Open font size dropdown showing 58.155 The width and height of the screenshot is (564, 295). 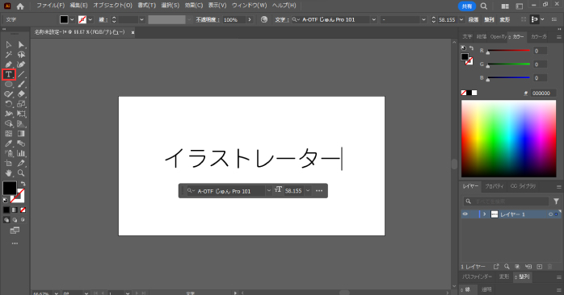[461, 19]
